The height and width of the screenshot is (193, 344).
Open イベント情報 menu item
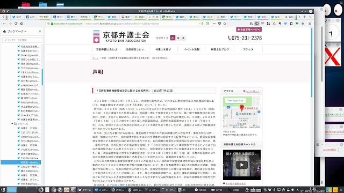click(x=191, y=49)
